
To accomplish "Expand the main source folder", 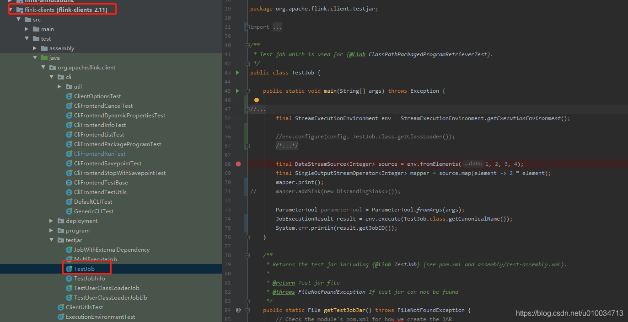I will coord(27,29).
